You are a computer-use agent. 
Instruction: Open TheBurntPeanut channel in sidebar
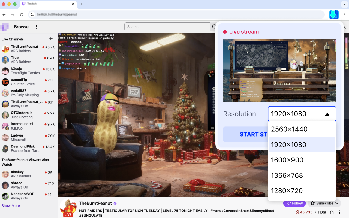pos(29,49)
